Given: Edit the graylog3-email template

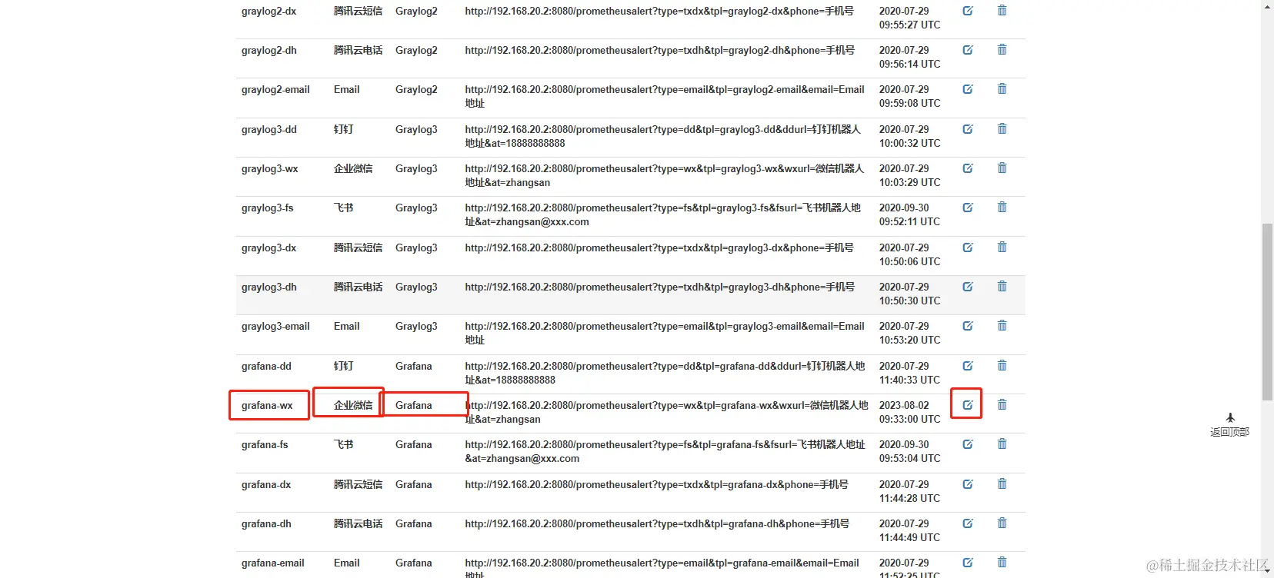Looking at the screenshot, I should tap(968, 326).
